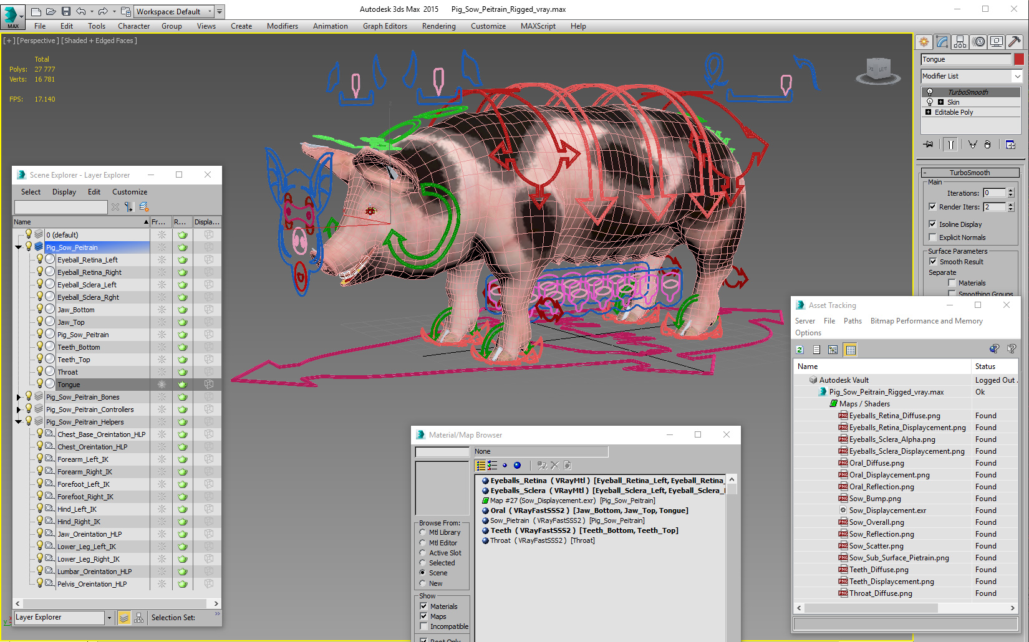Collapse TurboSmooth rollout header
The width and height of the screenshot is (1029, 642).
[x=970, y=173]
